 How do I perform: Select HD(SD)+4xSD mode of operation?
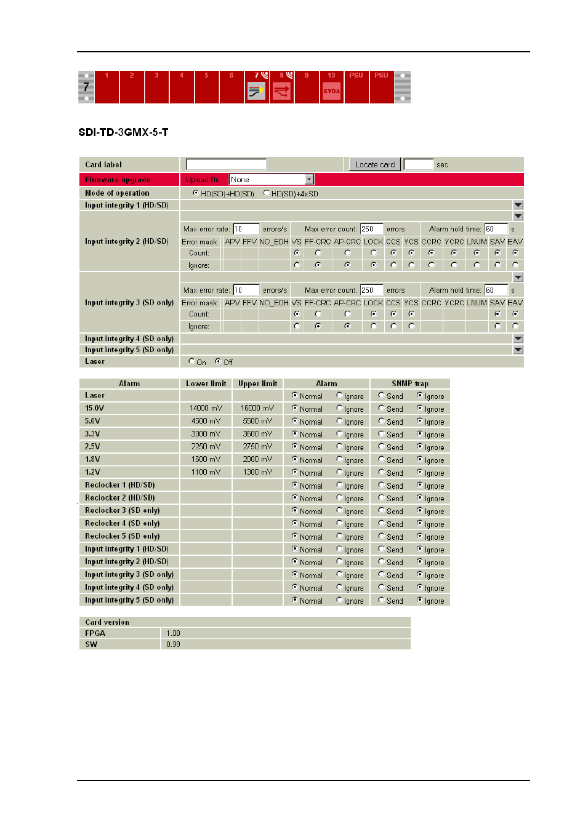[x=267, y=193]
